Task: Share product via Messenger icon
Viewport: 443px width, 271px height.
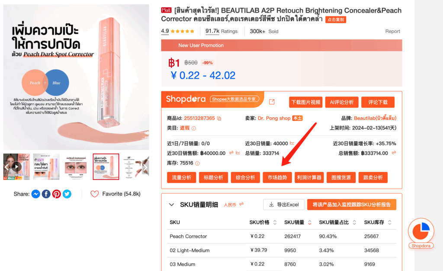Action: pyautogui.click(x=35, y=194)
